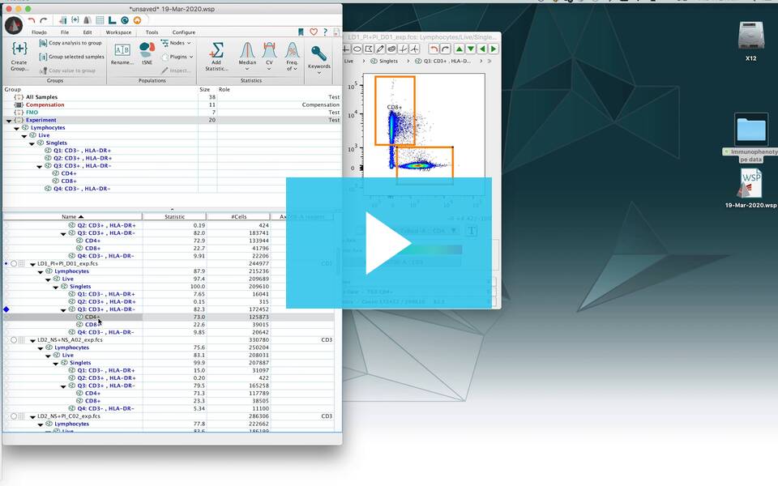Open the Nodes dropdown

176,43
